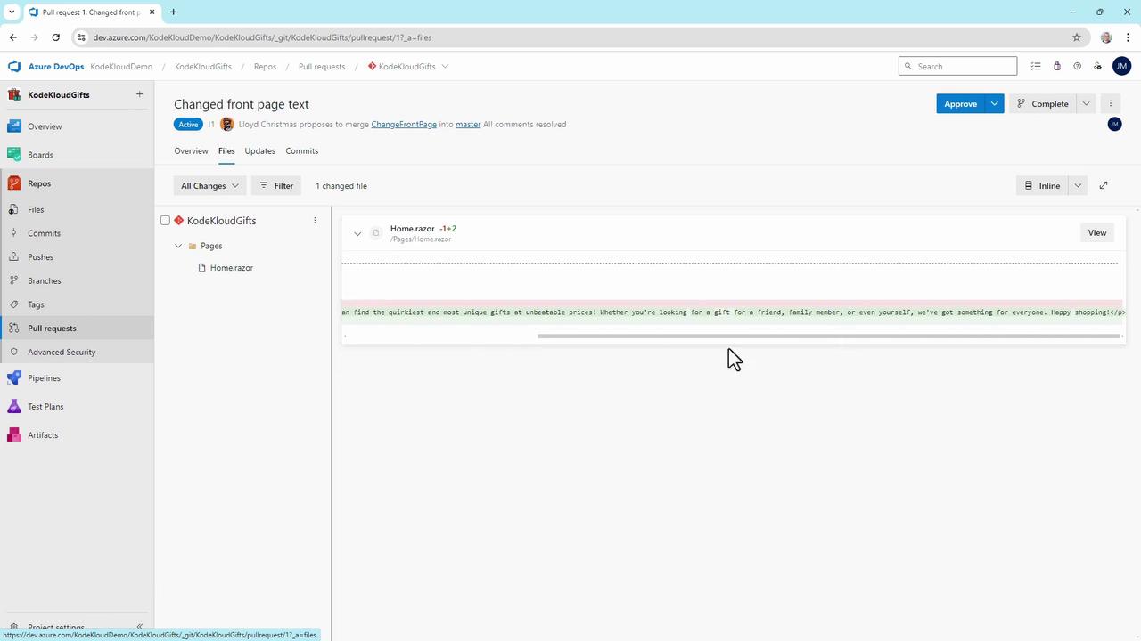Viewport: 1141px width, 641px height.
Task: Go to the Repos hub
Action: (x=39, y=183)
